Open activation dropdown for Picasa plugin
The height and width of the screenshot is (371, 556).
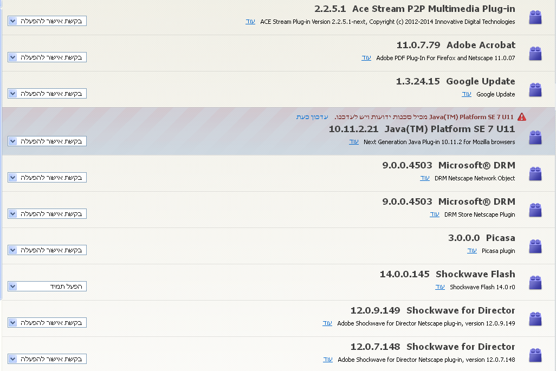point(47,250)
